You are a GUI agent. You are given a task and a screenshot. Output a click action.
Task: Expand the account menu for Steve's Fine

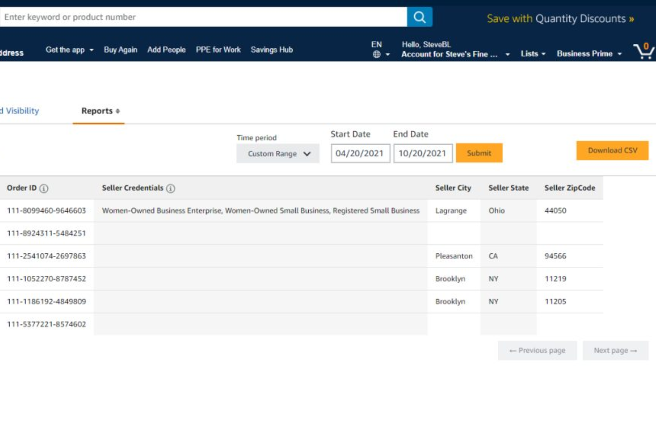[x=454, y=54]
